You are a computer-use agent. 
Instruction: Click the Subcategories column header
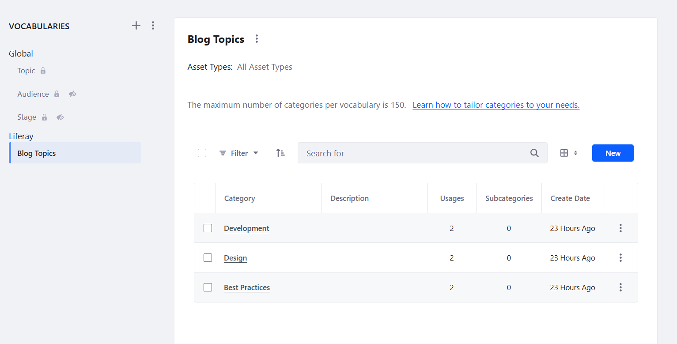[509, 198]
